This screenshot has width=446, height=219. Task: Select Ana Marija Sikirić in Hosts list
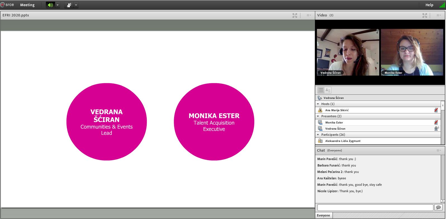pos(337,110)
